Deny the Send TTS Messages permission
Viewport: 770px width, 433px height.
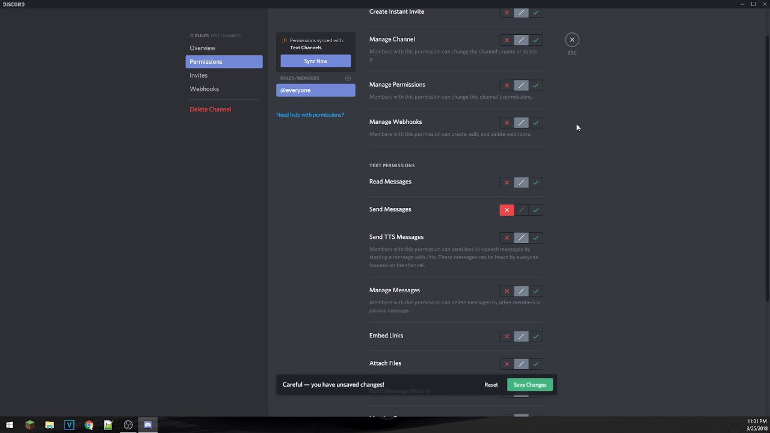click(x=507, y=238)
